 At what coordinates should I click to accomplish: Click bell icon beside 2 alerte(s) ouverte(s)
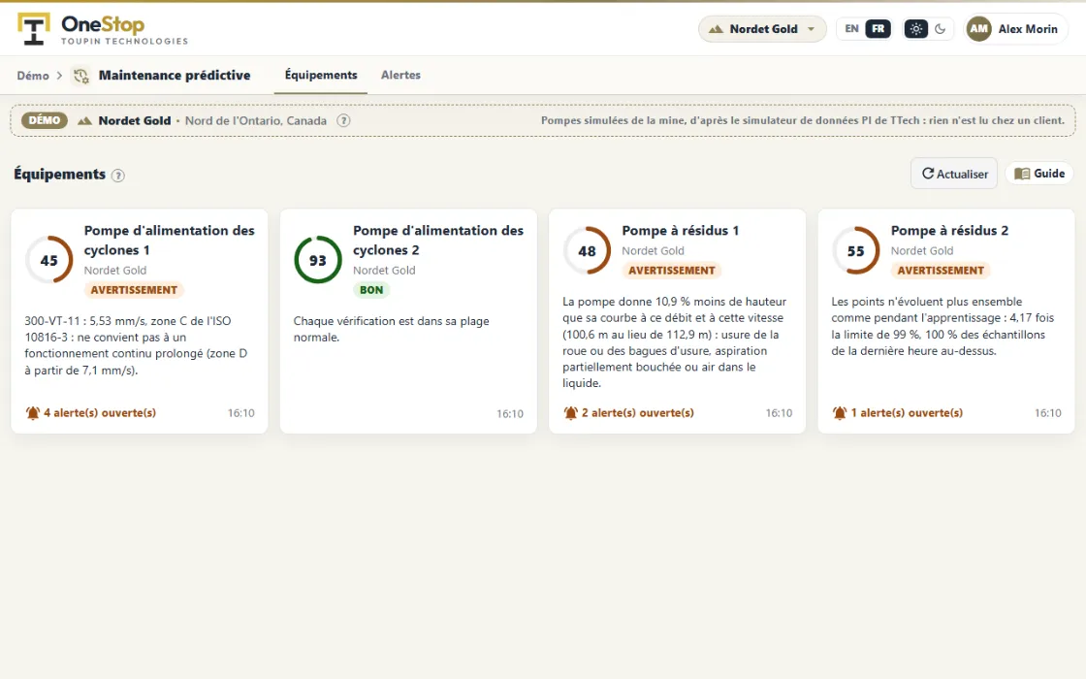570,413
